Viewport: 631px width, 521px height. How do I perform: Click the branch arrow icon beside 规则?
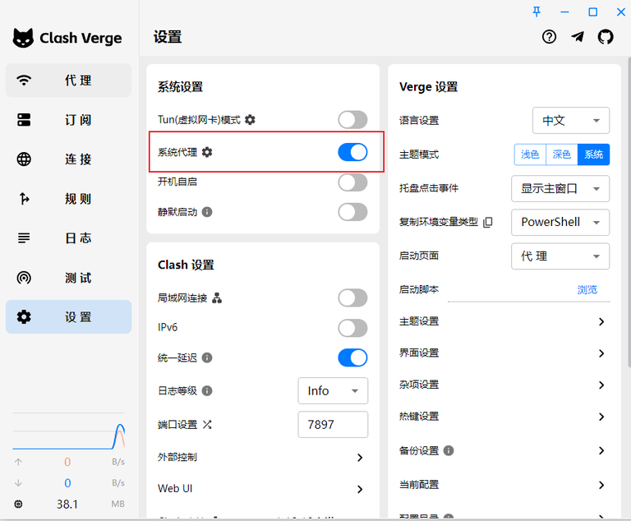24,199
